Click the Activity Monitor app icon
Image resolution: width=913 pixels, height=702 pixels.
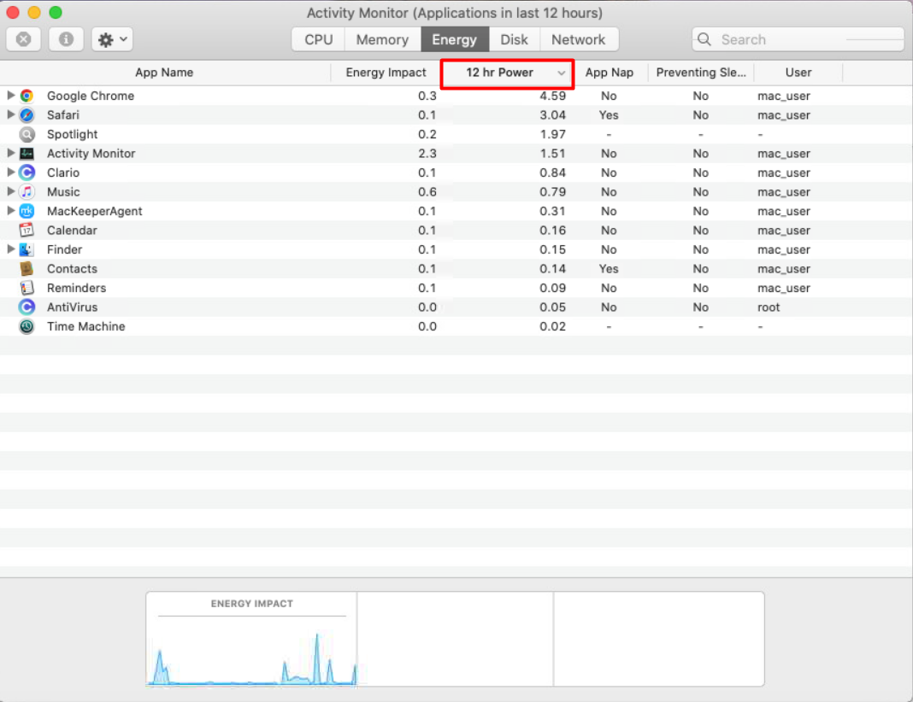(27, 154)
